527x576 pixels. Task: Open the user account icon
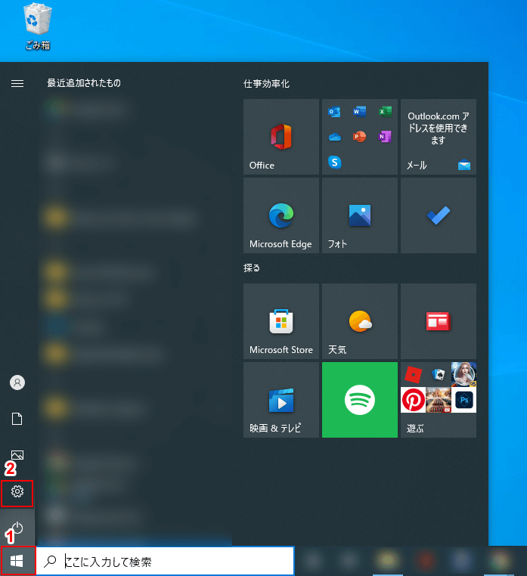(17, 382)
